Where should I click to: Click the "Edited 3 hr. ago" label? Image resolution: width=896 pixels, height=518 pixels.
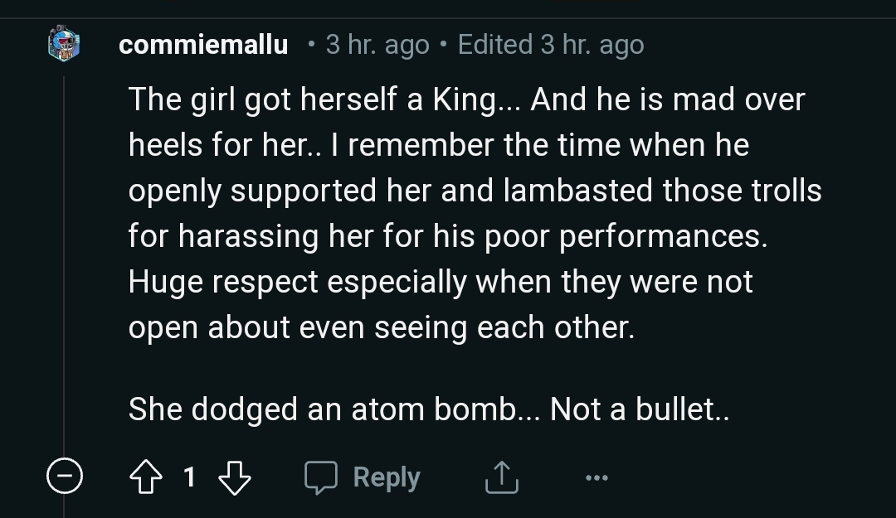550,45
